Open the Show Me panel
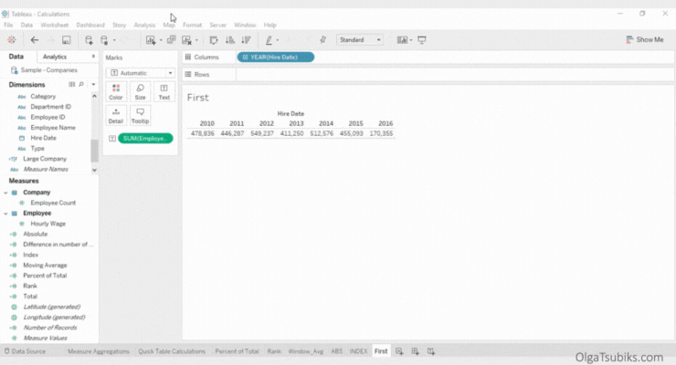Screen dimensions: 676x365 pyautogui.click(x=645, y=39)
